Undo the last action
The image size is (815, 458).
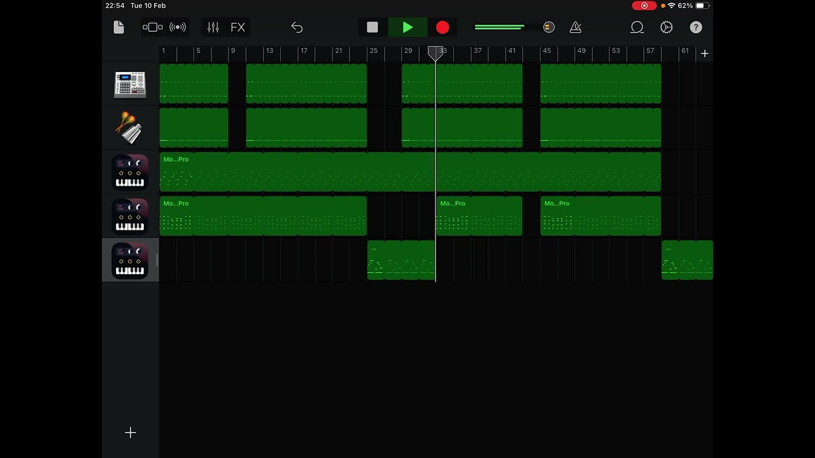pos(297,27)
